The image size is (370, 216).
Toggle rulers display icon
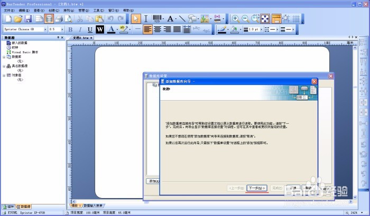pos(276,18)
